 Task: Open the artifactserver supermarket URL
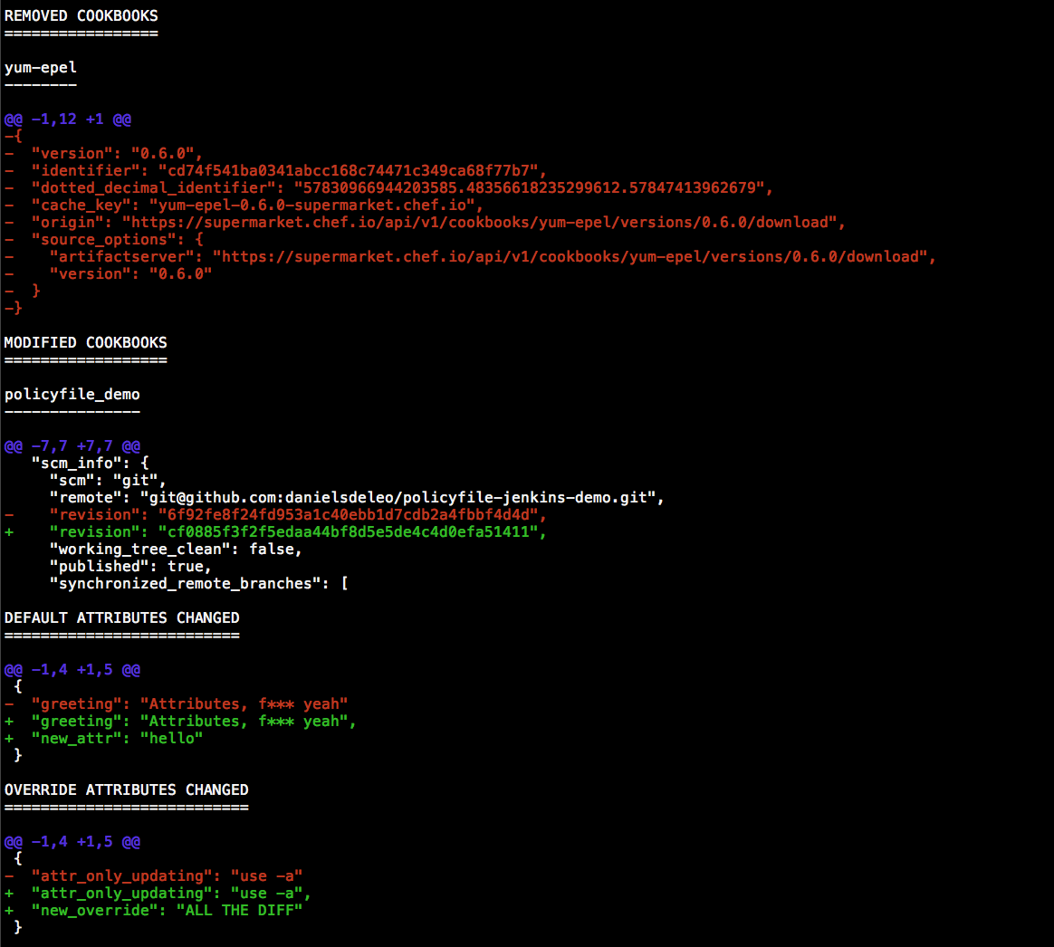[x=573, y=257]
